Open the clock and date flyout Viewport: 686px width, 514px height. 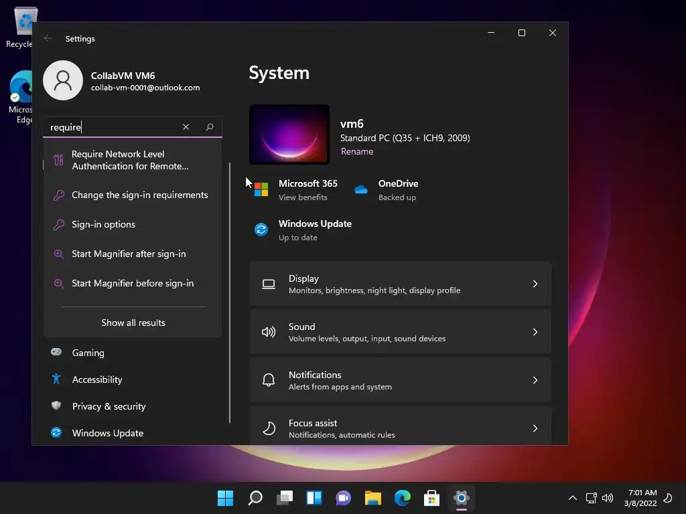[x=641, y=498]
